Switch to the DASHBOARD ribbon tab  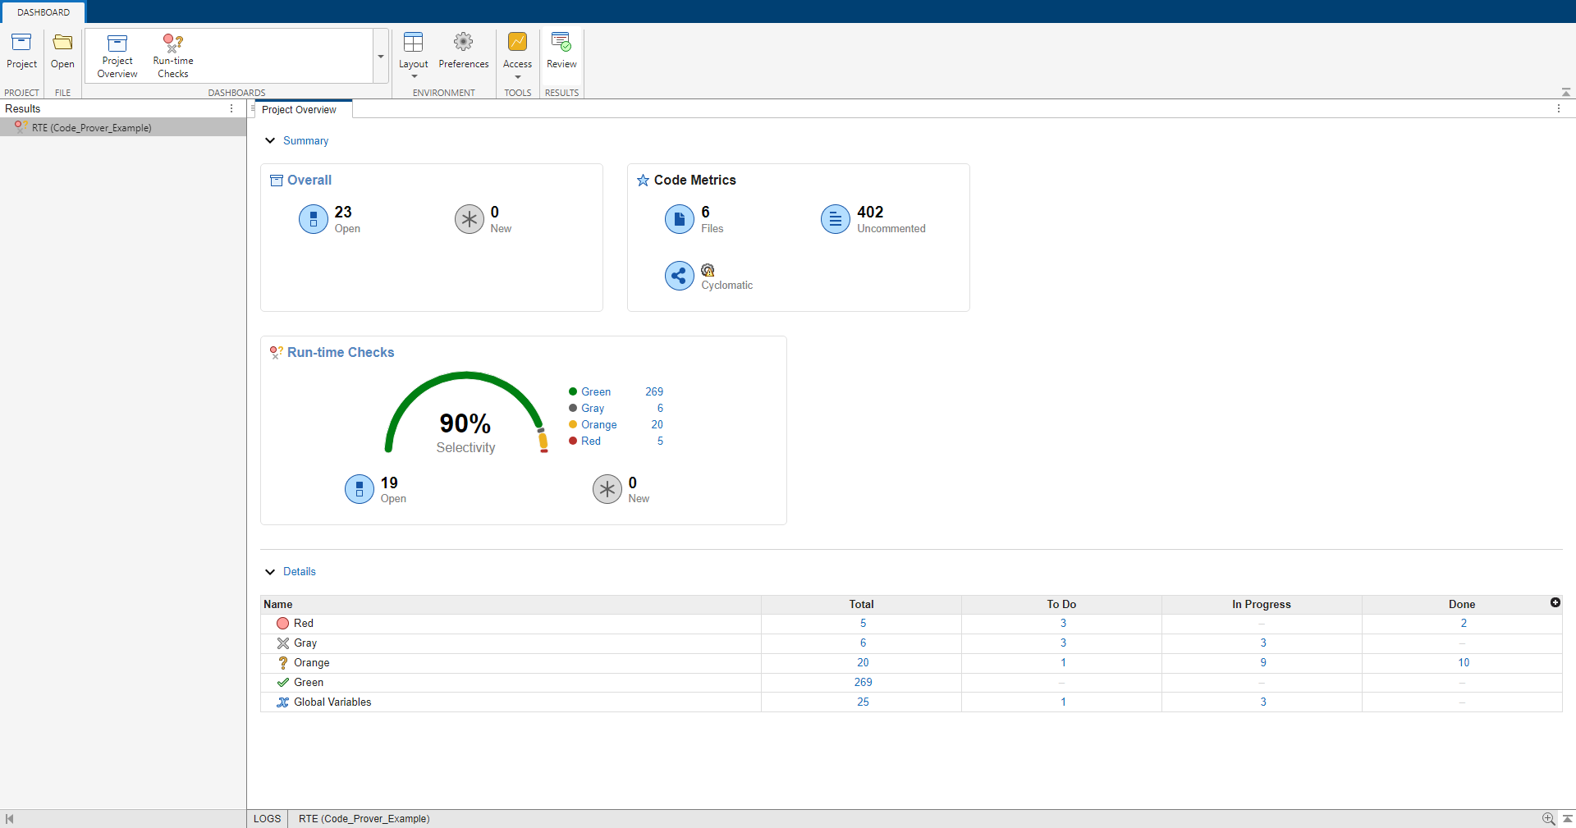pyautogui.click(x=44, y=12)
